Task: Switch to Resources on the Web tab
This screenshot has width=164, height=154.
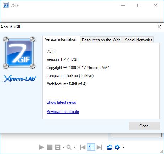Action: (x=101, y=40)
